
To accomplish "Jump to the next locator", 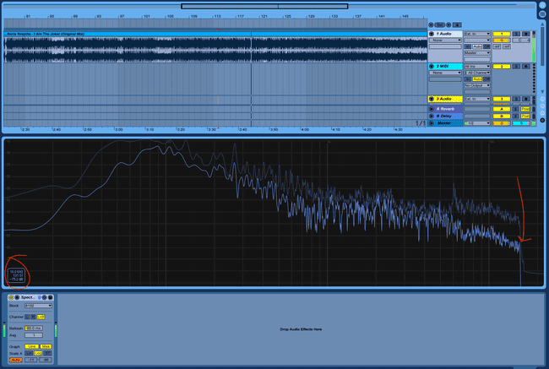I will (x=448, y=24).
